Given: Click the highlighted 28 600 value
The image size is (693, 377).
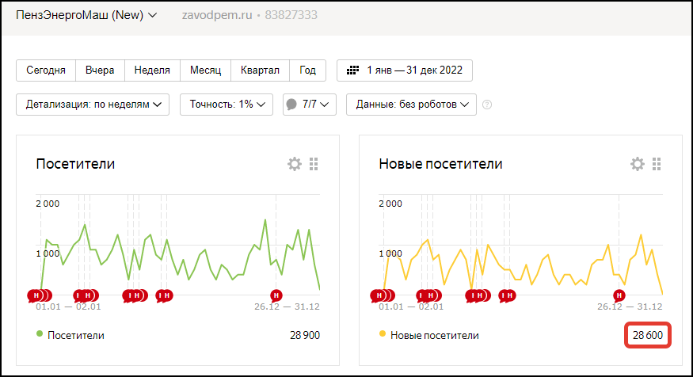Looking at the screenshot, I should (x=647, y=335).
